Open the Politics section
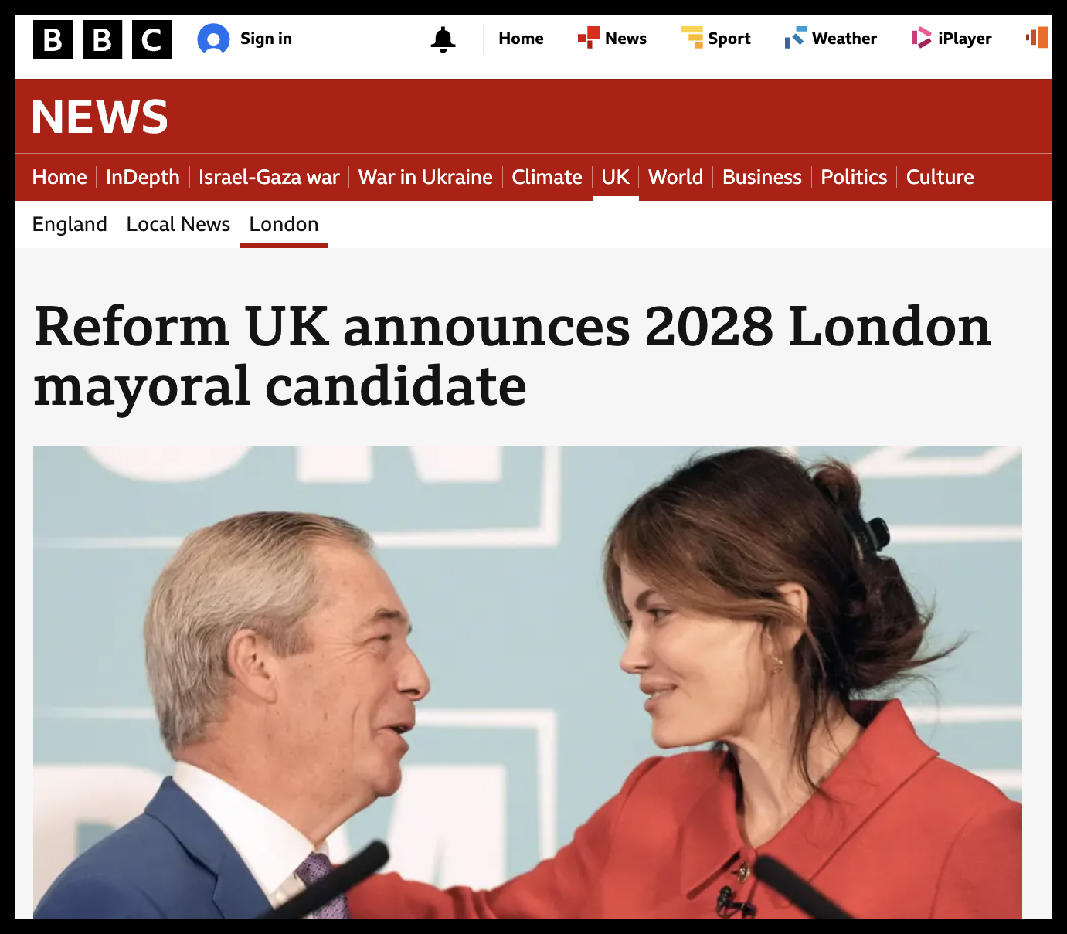Screen dimensions: 1067x934 point(853,177)
